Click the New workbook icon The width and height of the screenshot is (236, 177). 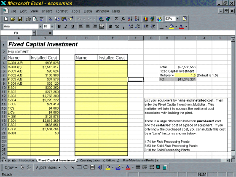pyautogui.click(x=6, y=19)
